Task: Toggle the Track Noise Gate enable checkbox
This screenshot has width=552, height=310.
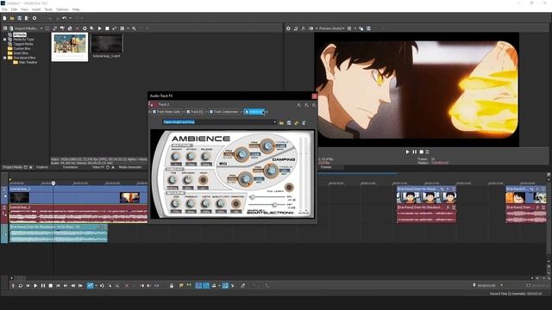Action: click(154, 112)
